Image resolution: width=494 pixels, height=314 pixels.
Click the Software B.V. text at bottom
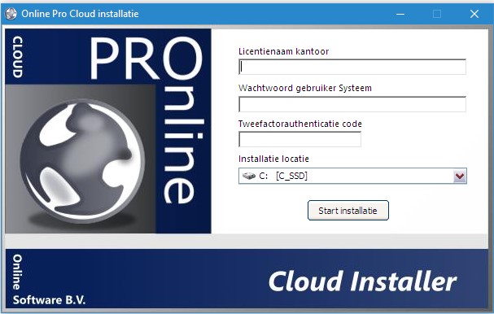point(49,300)
